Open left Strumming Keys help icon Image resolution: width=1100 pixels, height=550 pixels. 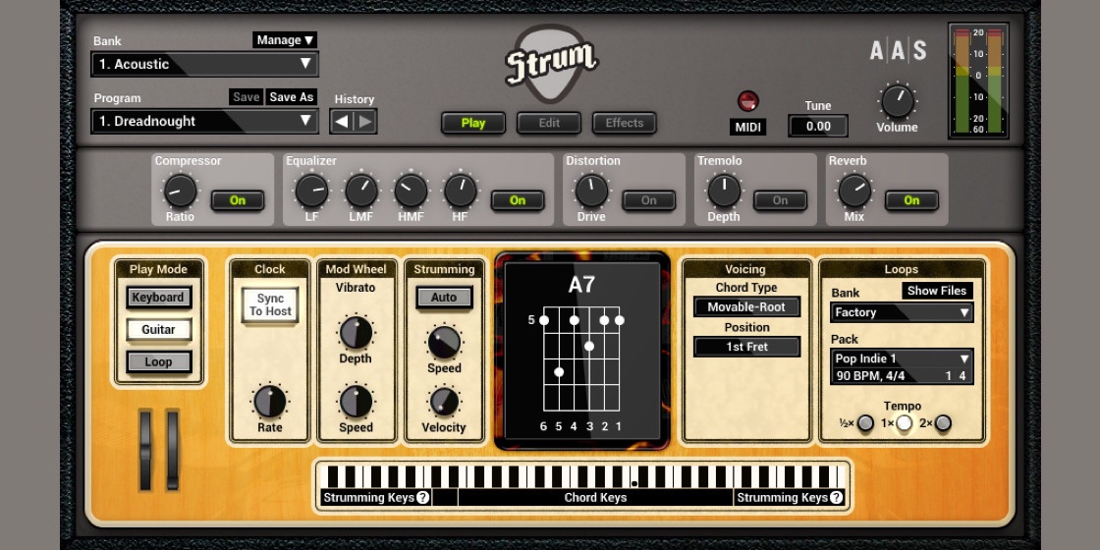coord(422,498)
